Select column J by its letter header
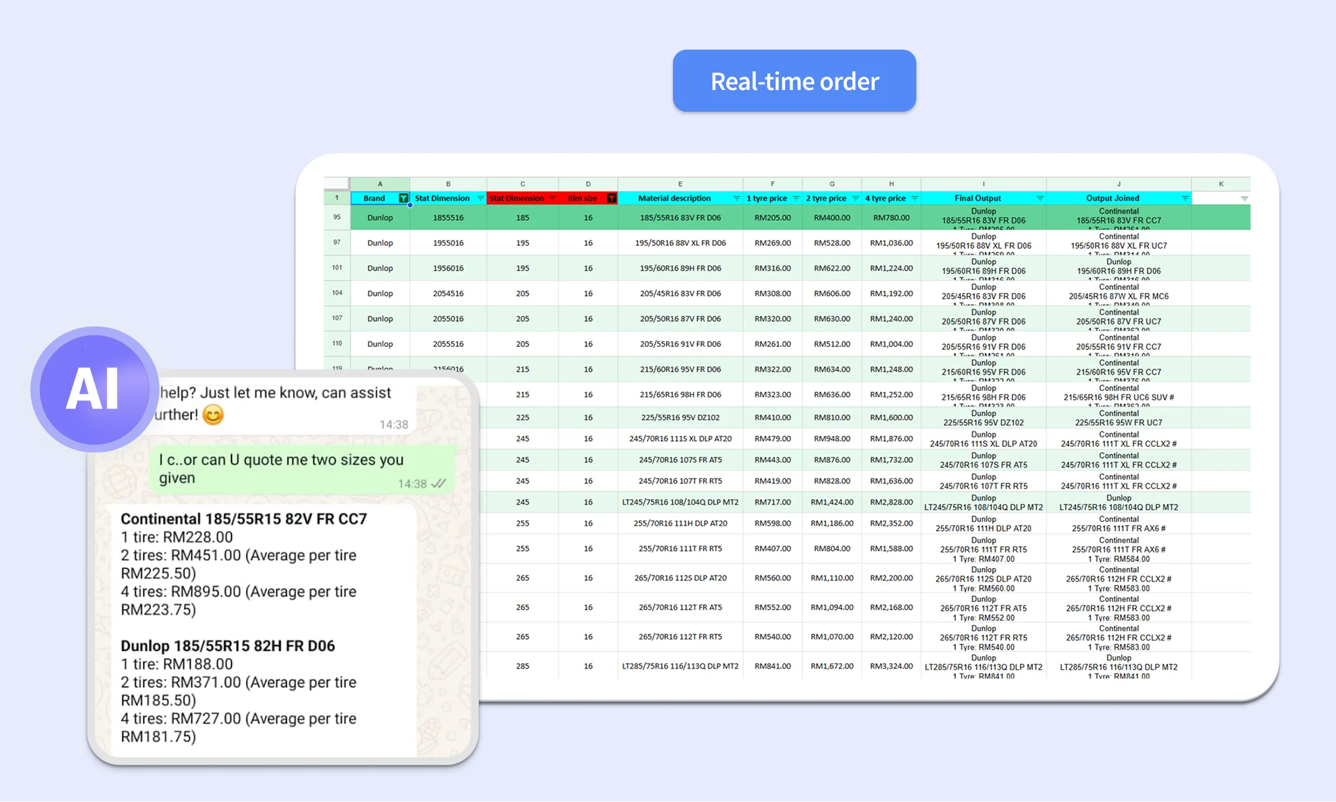 click(1119, 184)
